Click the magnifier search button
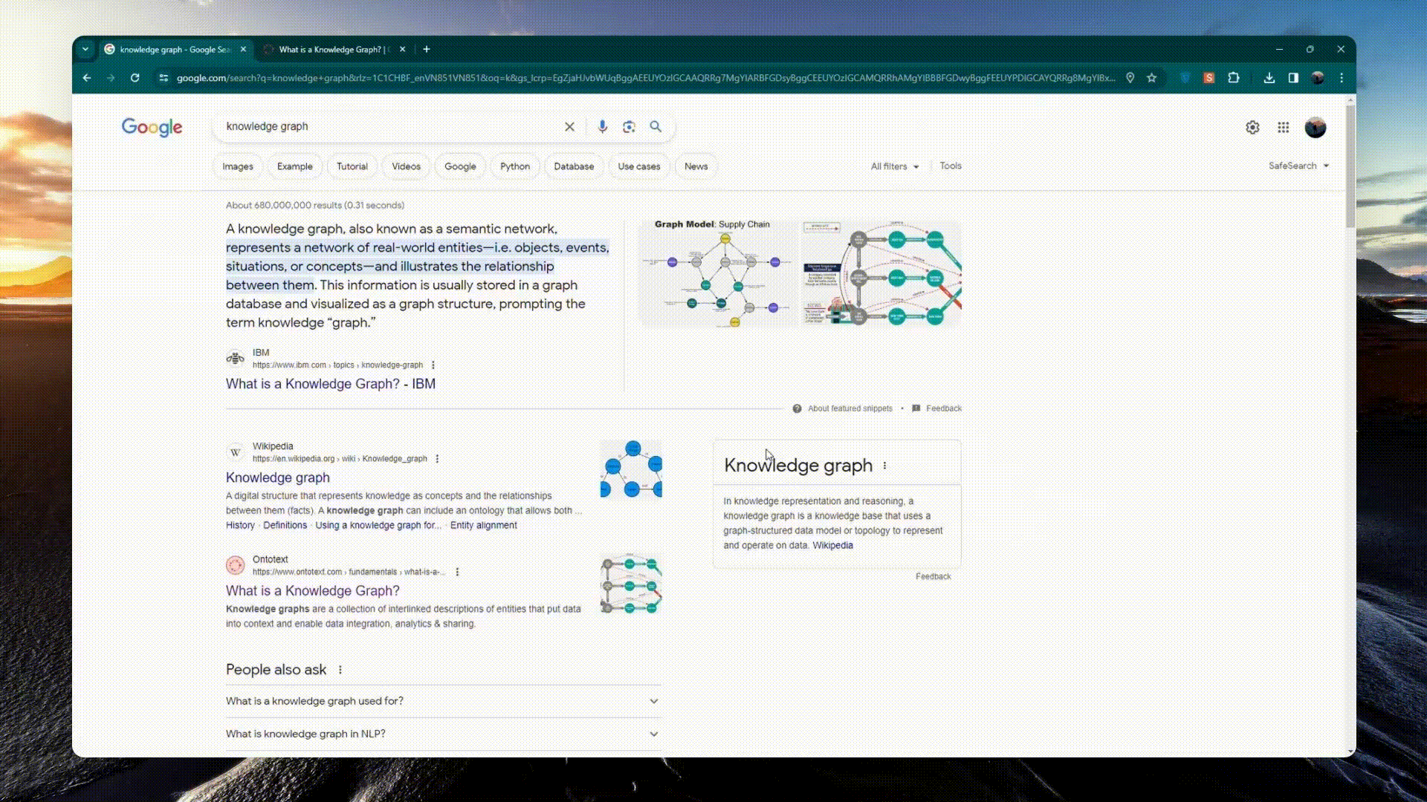This screenshot has height=802, width=1427. (656, 127)
